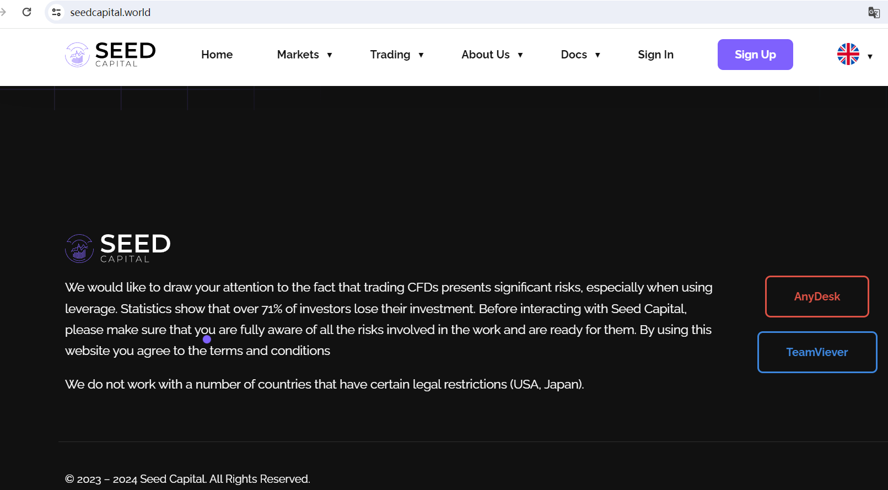
Task: Expand the Trading dropdown arrow
Action: click(421, 55)
